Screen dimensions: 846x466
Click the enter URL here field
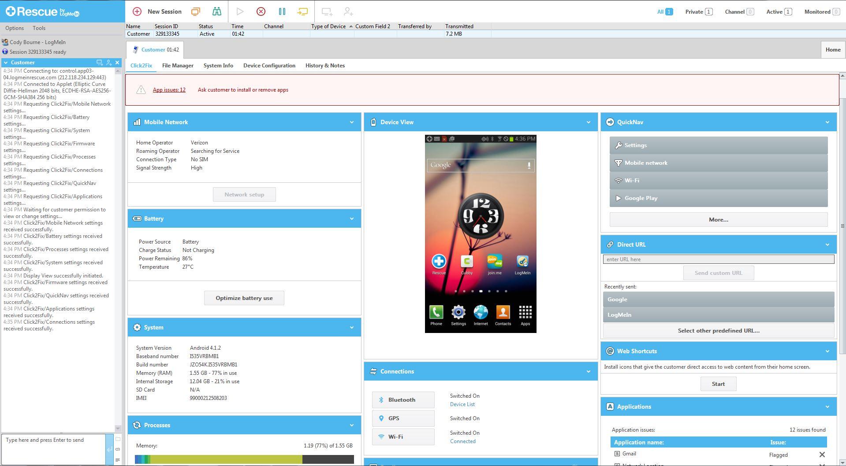[x=718, y=259]
